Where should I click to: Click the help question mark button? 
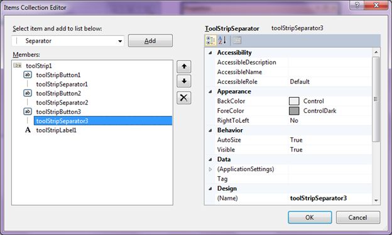tap(357, 5)
